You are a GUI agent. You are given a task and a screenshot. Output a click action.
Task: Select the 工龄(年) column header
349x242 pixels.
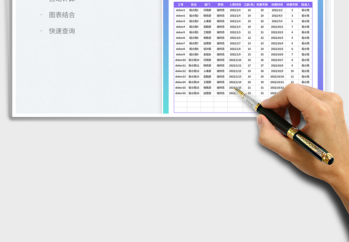(x=249, y=4)
